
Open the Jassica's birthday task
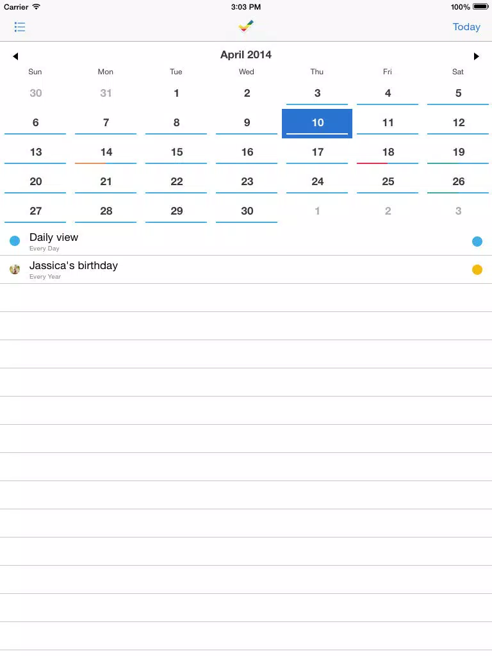[x=246, y=270]
